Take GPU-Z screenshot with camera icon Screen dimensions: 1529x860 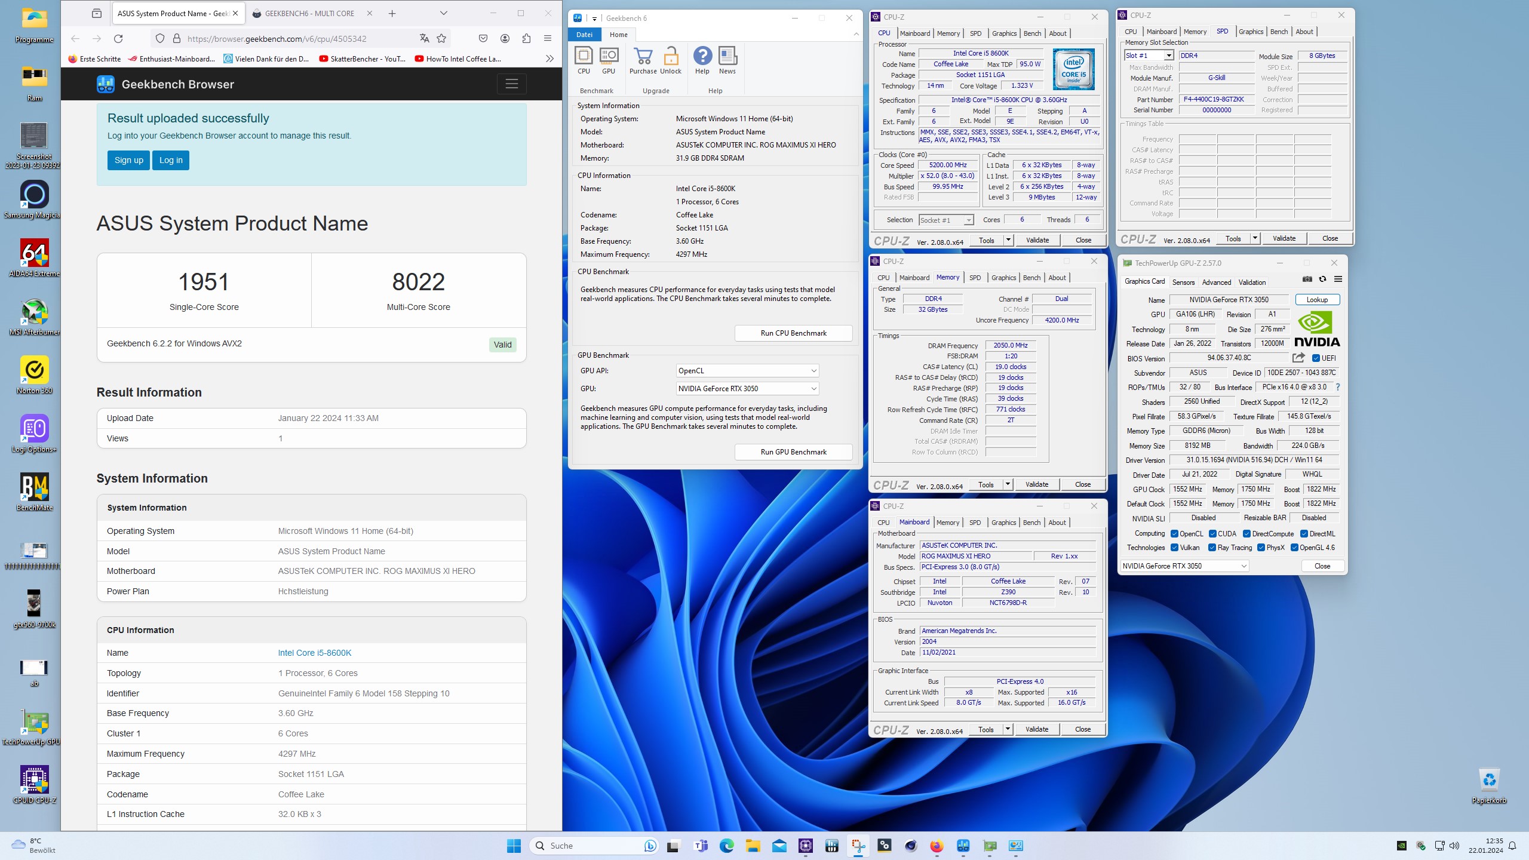pos(1307,279)
